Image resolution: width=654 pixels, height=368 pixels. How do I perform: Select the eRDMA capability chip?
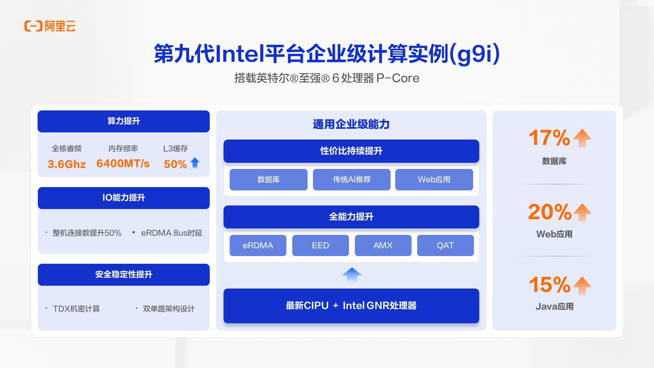pyautogui.click(x=258, y=246)
